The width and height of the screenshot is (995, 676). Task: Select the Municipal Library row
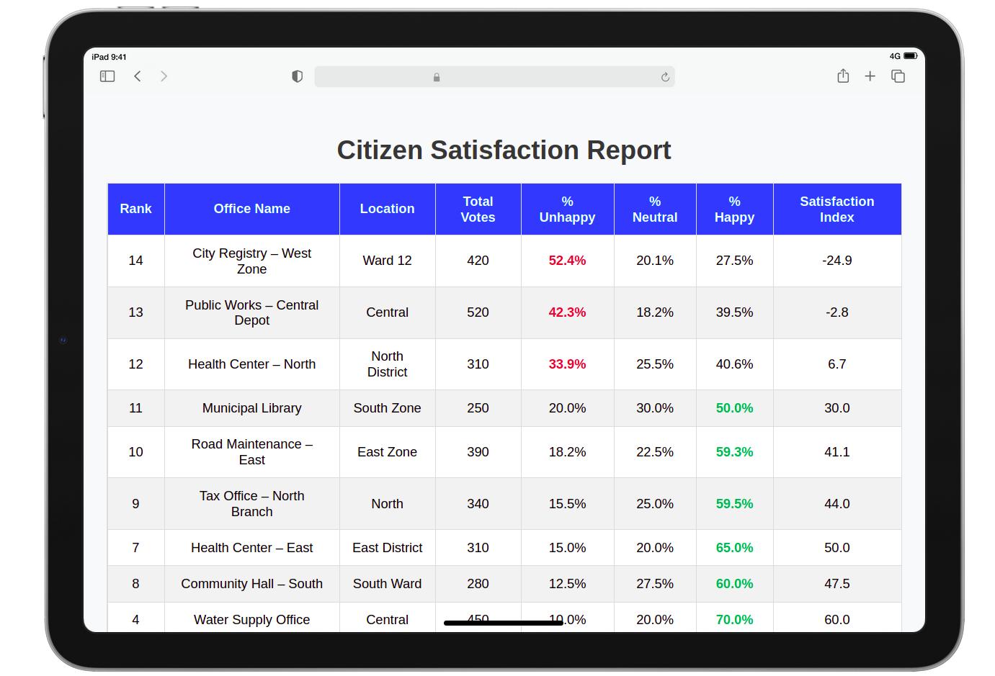[251, 408]
